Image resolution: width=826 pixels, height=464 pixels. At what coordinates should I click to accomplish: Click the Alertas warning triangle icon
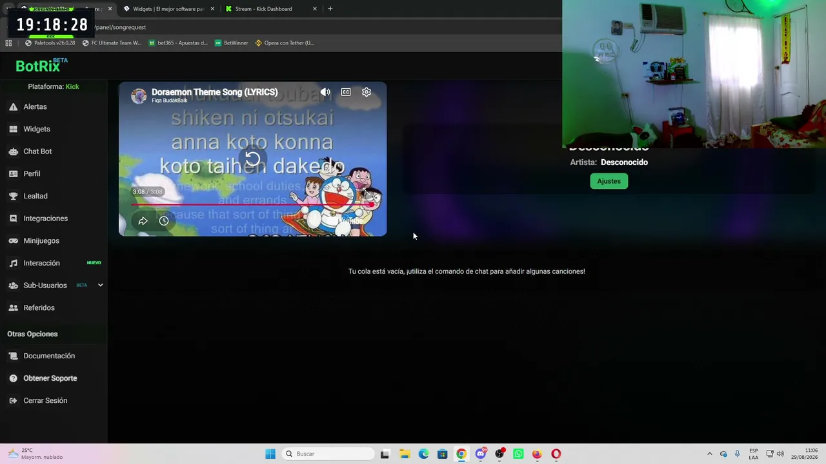click(x=13, y=106)
